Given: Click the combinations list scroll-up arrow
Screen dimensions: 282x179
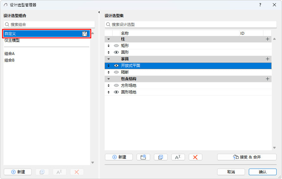Looking at the screenshot, I should (93, 33).
